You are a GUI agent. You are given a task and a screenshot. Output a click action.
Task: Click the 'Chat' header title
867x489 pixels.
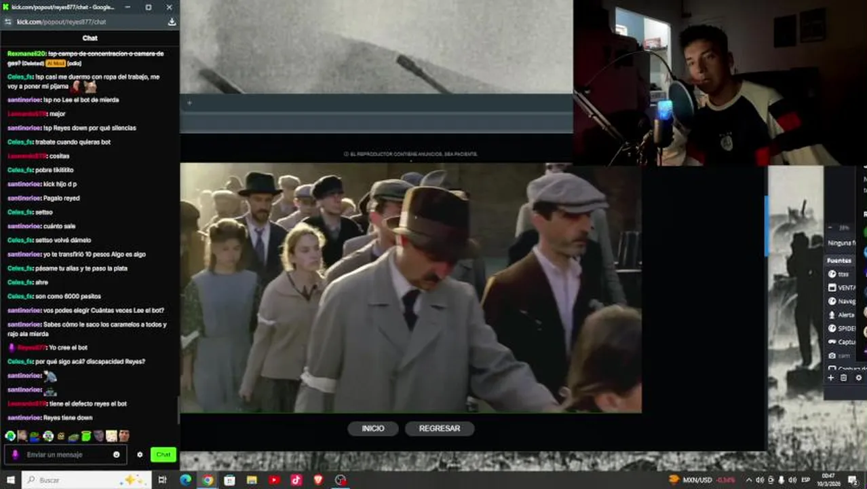coord(90,38)
